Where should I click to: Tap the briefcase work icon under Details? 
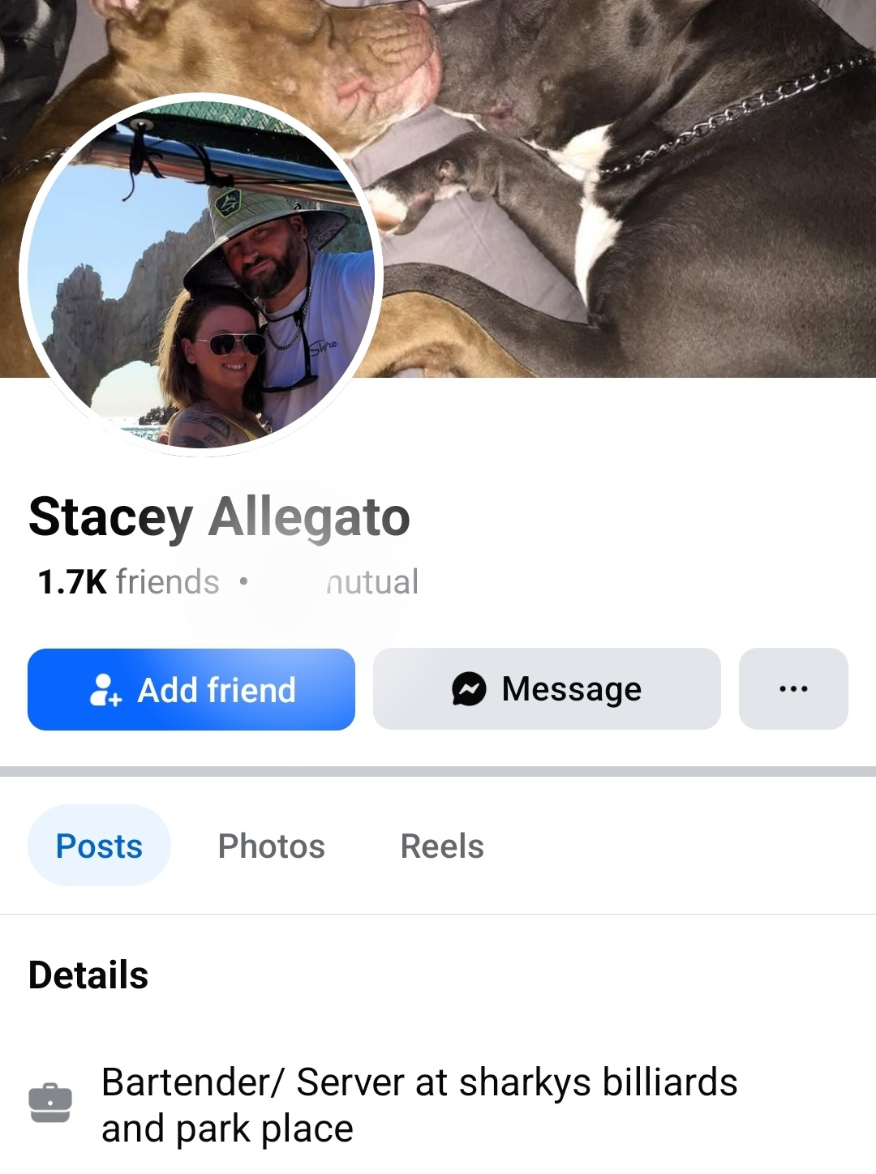coord(50,1103)
